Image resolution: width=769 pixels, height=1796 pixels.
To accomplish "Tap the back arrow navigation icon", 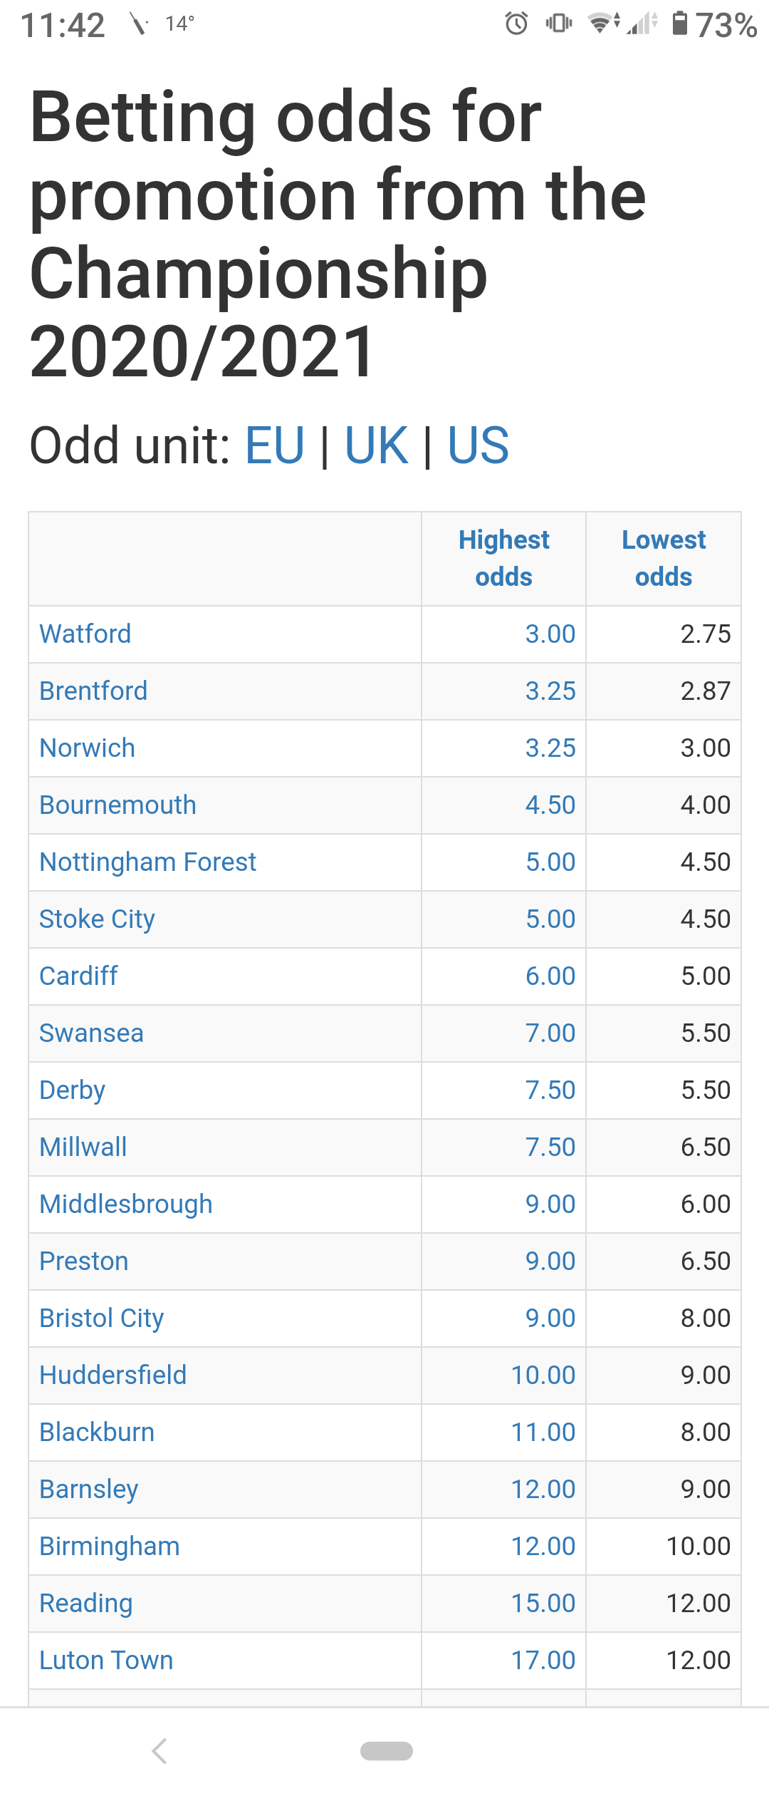I will pyautogui.click(x=159, y=1750).
